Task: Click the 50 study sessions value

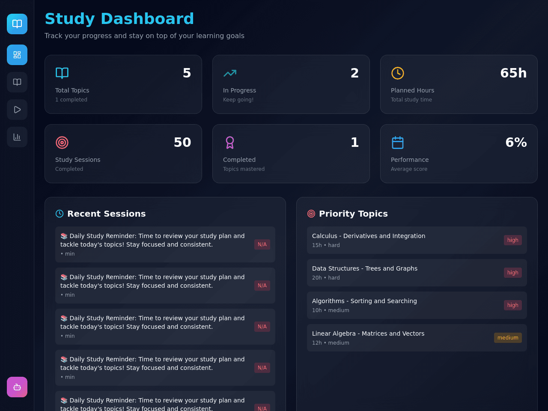Action: [182, 143]
